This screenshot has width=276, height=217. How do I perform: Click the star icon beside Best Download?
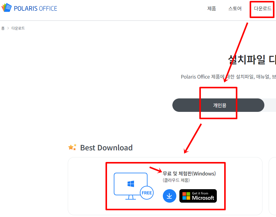click(x=72, y=147)
